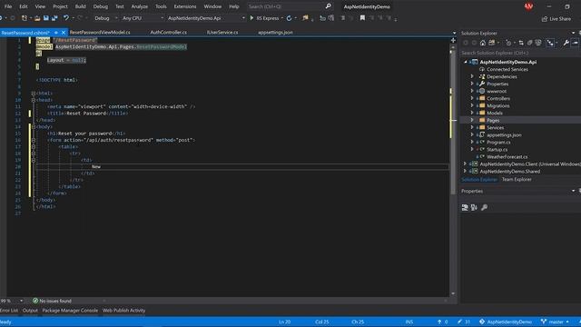Click Property Pages wrench in Properties panel
581x327 pixels.
484,207
